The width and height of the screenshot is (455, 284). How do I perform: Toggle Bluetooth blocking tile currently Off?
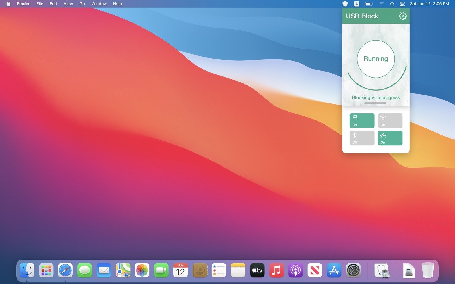[362, 138]
